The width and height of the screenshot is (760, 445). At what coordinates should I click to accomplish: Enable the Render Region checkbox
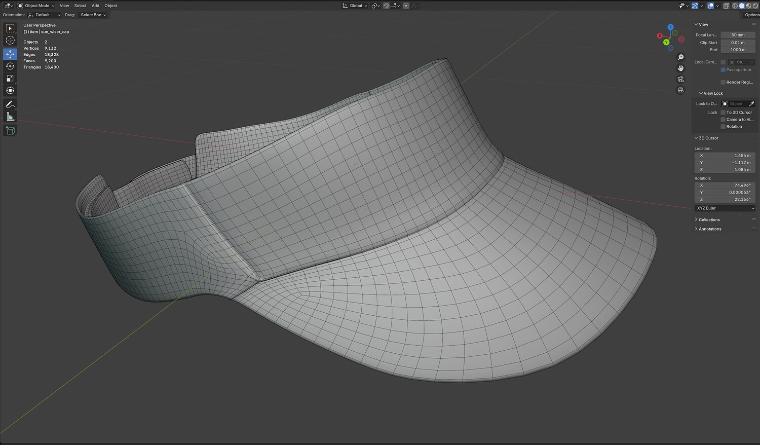click(x=723, y=82)
